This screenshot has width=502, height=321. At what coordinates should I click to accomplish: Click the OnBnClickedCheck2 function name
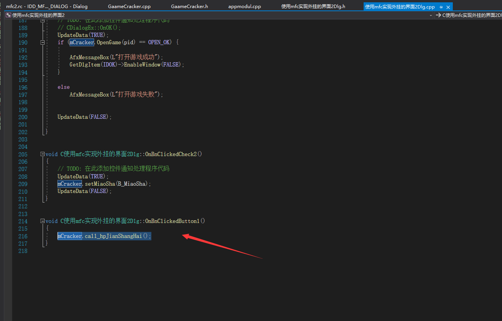[x=171, y=154]
